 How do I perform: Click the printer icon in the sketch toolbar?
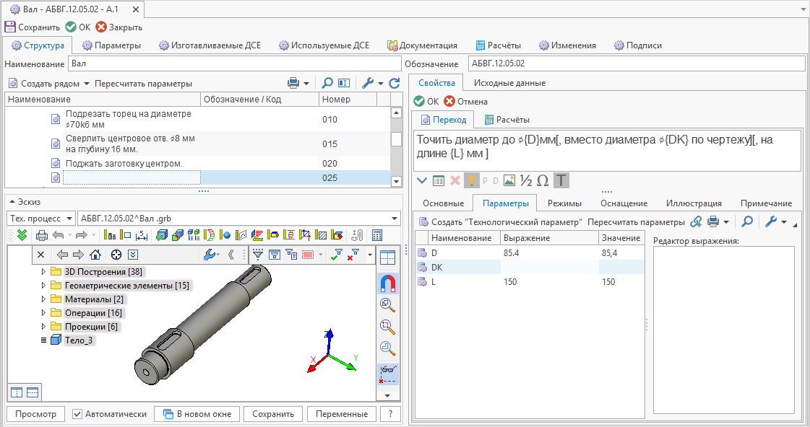click(x=42, y=235)
